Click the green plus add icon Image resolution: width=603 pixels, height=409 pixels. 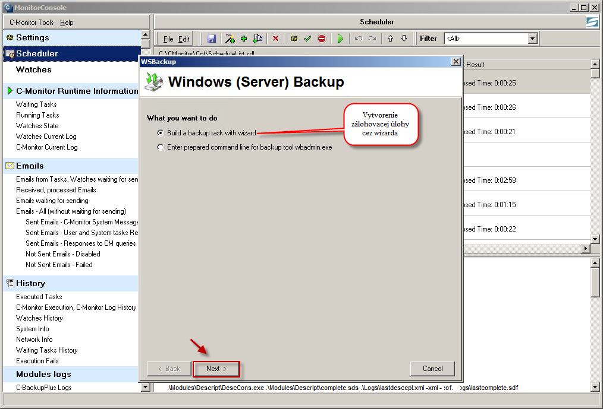(244, 39)
